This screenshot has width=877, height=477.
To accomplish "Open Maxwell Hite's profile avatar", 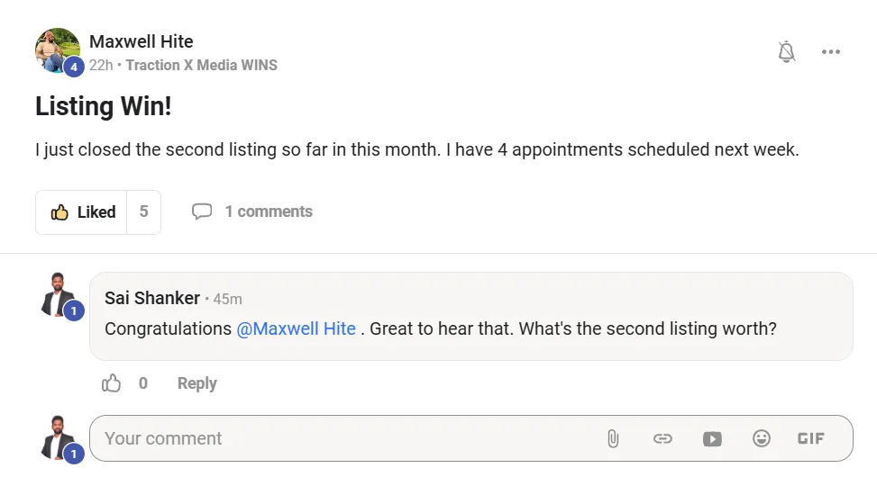I will (x=57, y=50).
